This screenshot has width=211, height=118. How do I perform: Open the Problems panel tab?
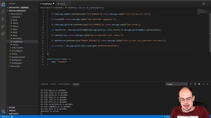[x=45, y=84]
